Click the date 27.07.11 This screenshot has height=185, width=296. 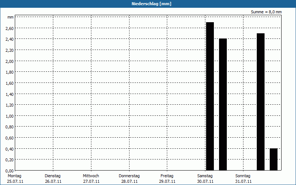pyautogui.click(x=91, y=182)
